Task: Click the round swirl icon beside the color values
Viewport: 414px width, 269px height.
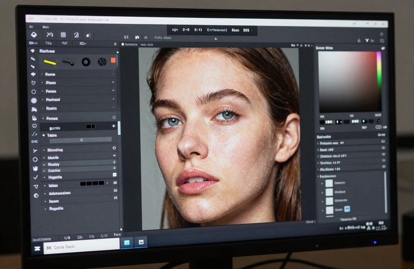Action: point(378,121)
